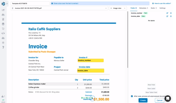
Task: Open the chat support bubble
Action: click(168, 98)
